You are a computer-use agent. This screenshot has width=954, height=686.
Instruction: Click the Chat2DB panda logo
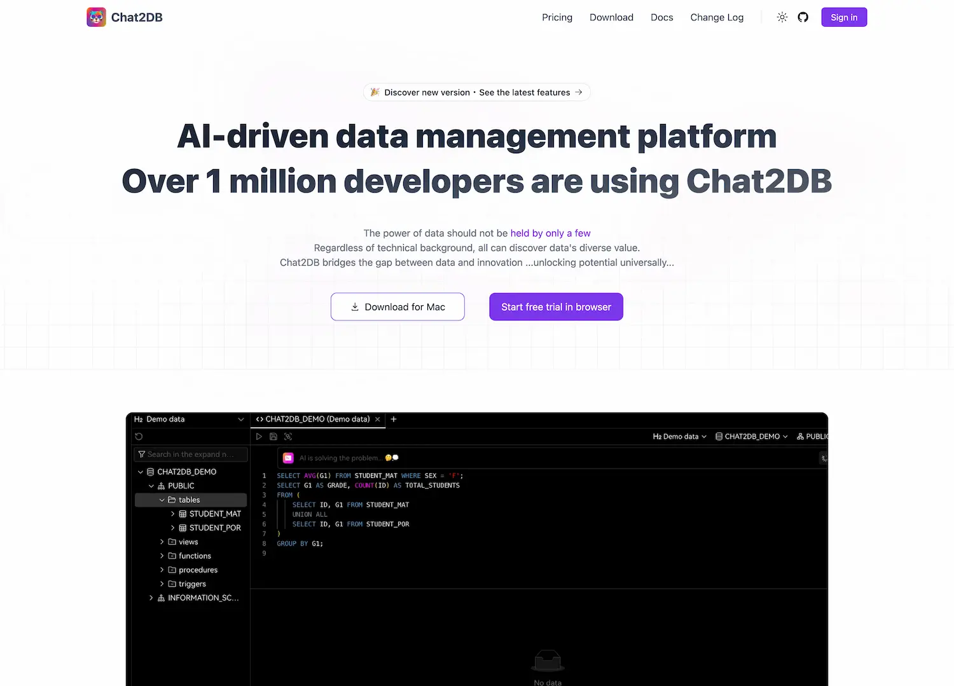pos(96,17)
